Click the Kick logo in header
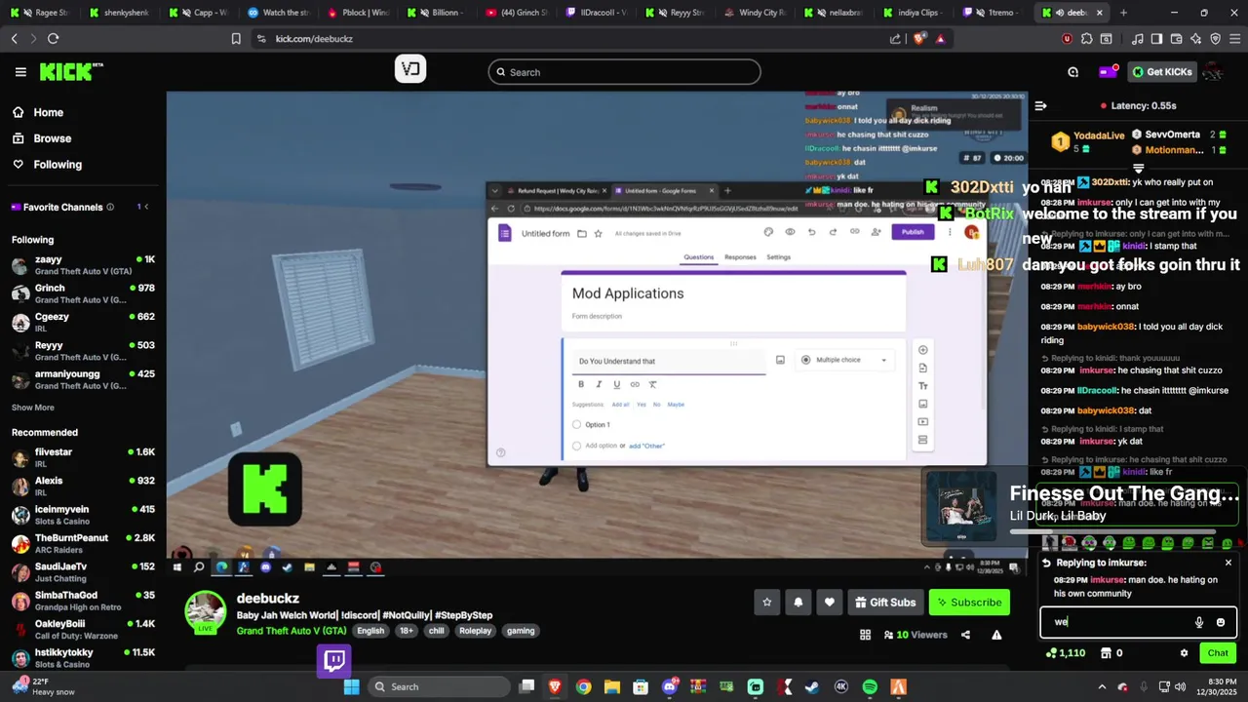Viewport: 1248px width, 702px height. click(x=71, y=71)
